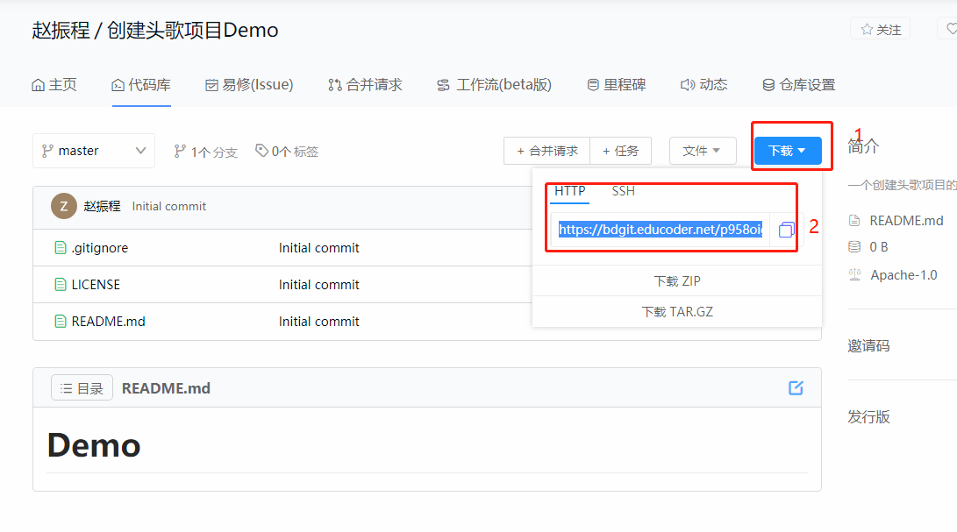Select the HTTP clone tab
The width and height of the screenshot is (957, 532).
click(x=570, y=191)
